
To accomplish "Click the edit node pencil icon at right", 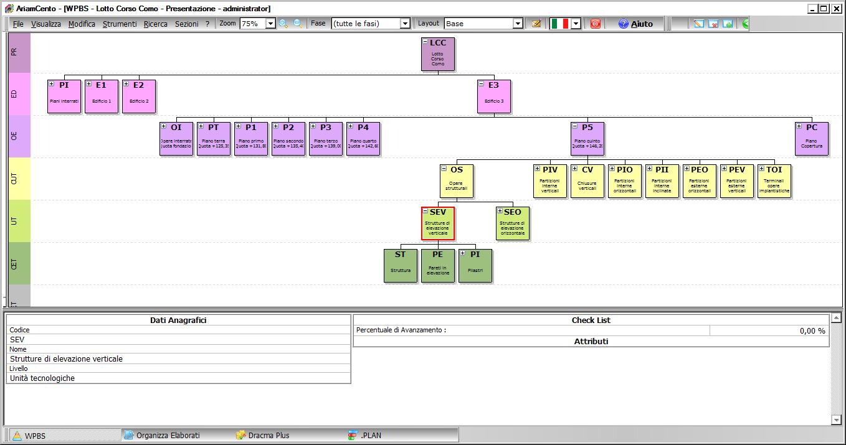I will [x=698, y=24].
